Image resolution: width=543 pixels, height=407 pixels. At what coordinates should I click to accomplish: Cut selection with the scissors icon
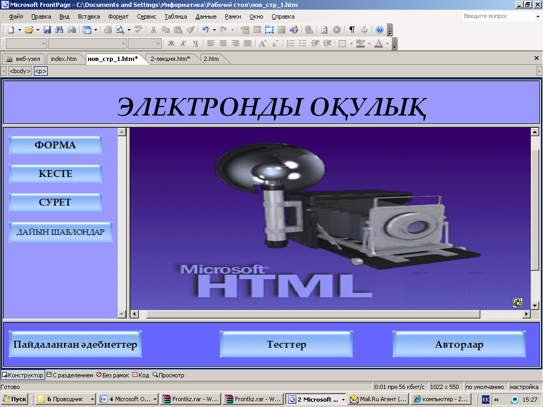point(153,30)
